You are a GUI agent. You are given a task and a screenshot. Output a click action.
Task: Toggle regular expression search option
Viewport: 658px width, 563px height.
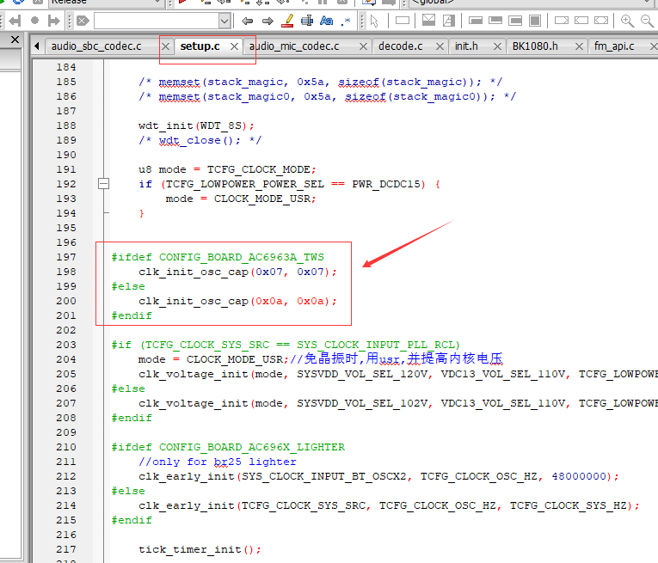pos(346,21)
